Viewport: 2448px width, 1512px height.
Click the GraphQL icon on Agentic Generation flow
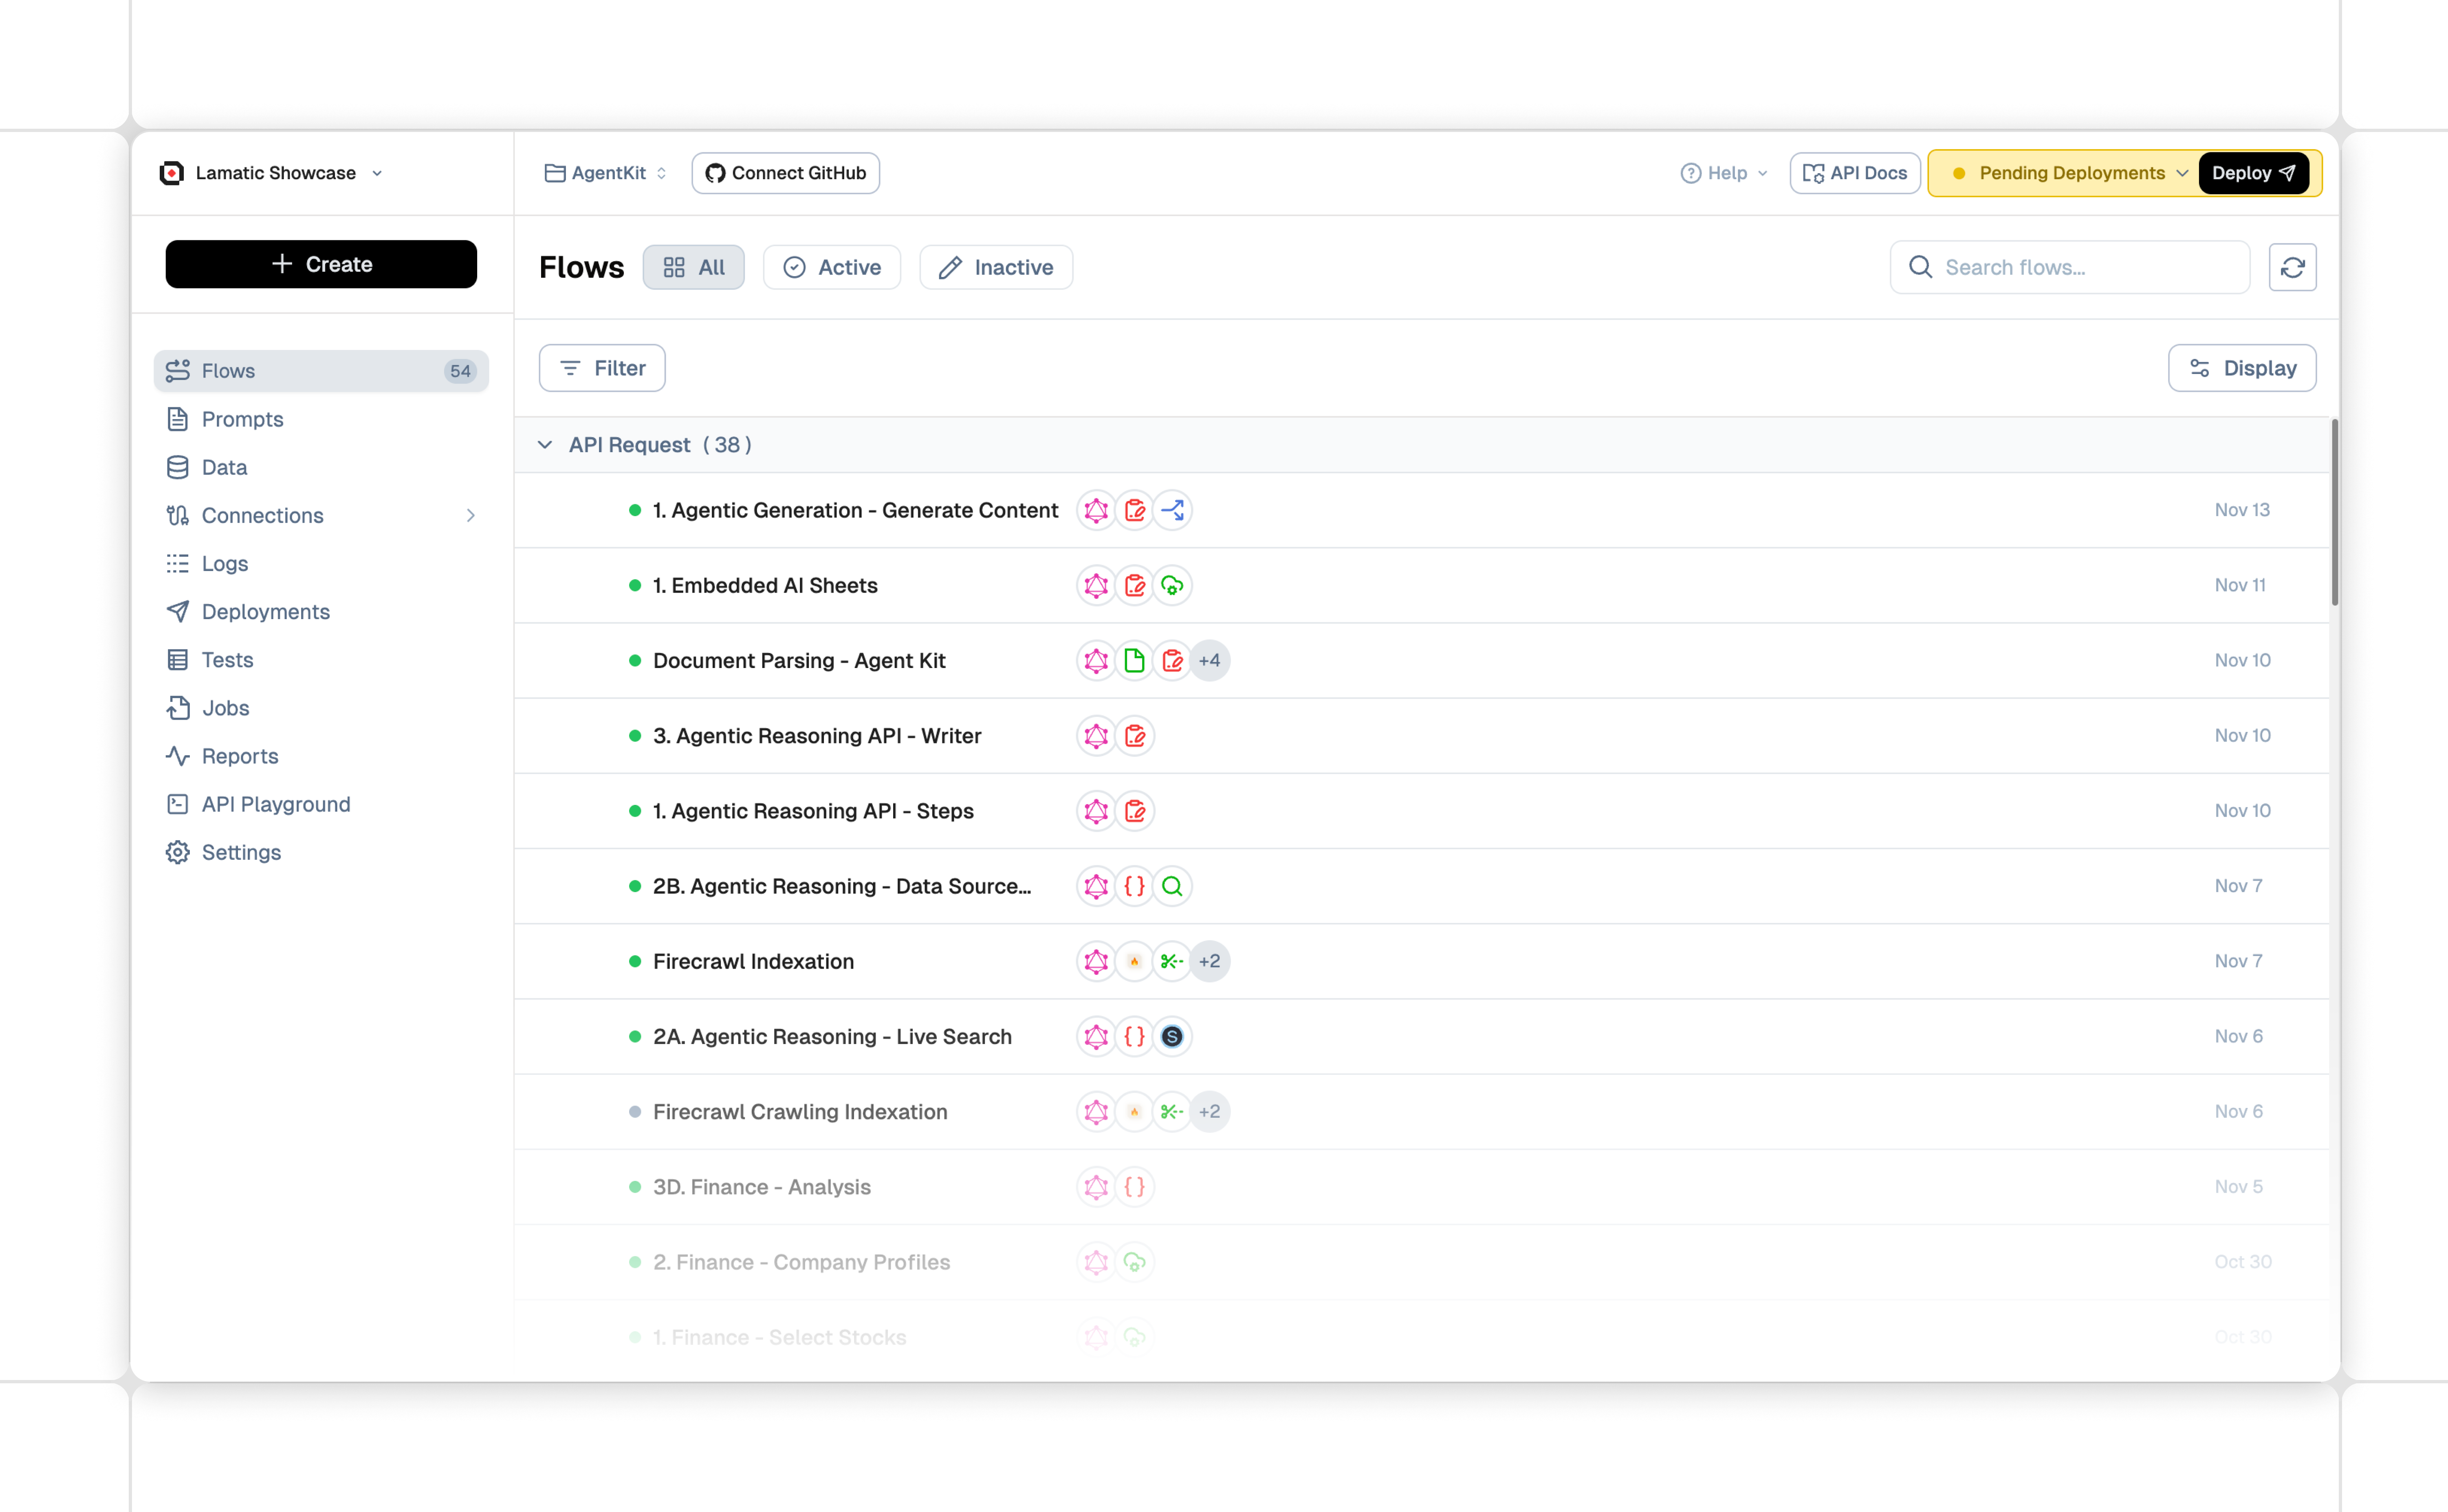[1096, 510]
